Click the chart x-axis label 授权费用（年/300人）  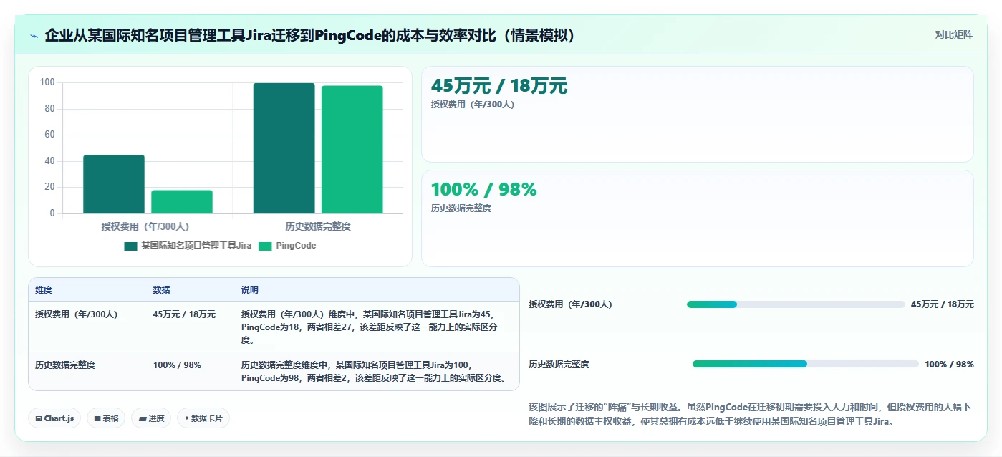145,226
